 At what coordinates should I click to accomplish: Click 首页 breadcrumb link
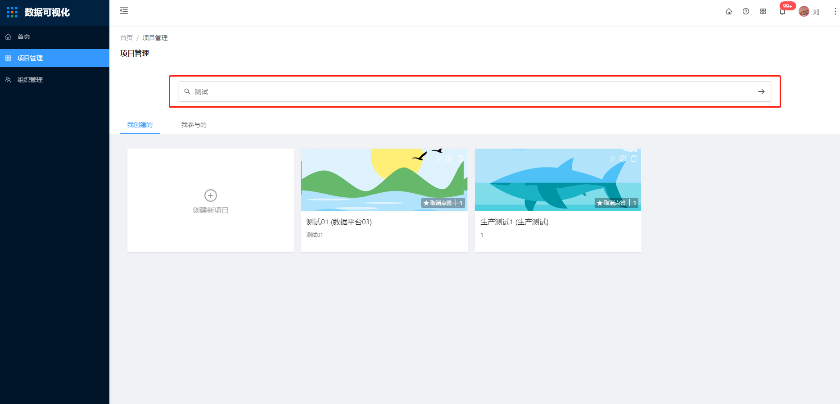click(126, 38)
